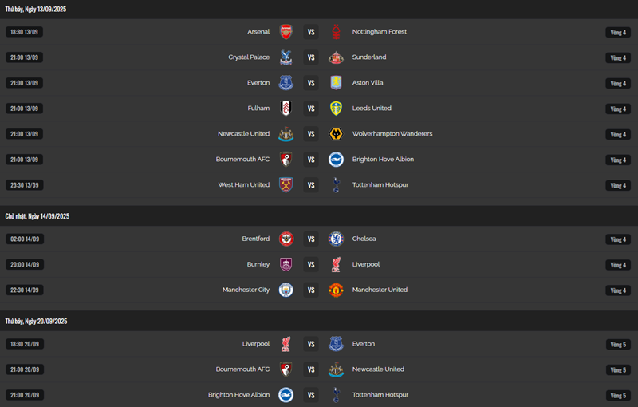Click VS button for Arsenal match
Screen dimensions: 638x407
[x=311, y=32]
